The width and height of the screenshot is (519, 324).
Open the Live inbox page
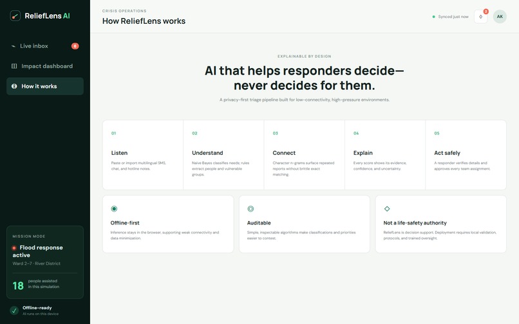tap(45, 46)
